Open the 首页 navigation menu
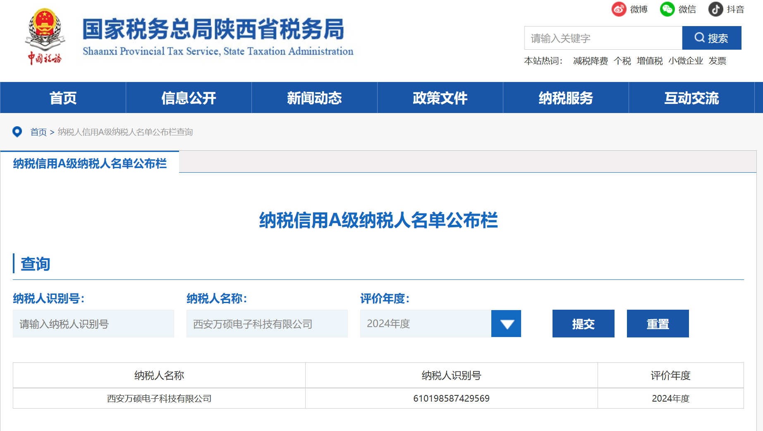 [63, 98]
